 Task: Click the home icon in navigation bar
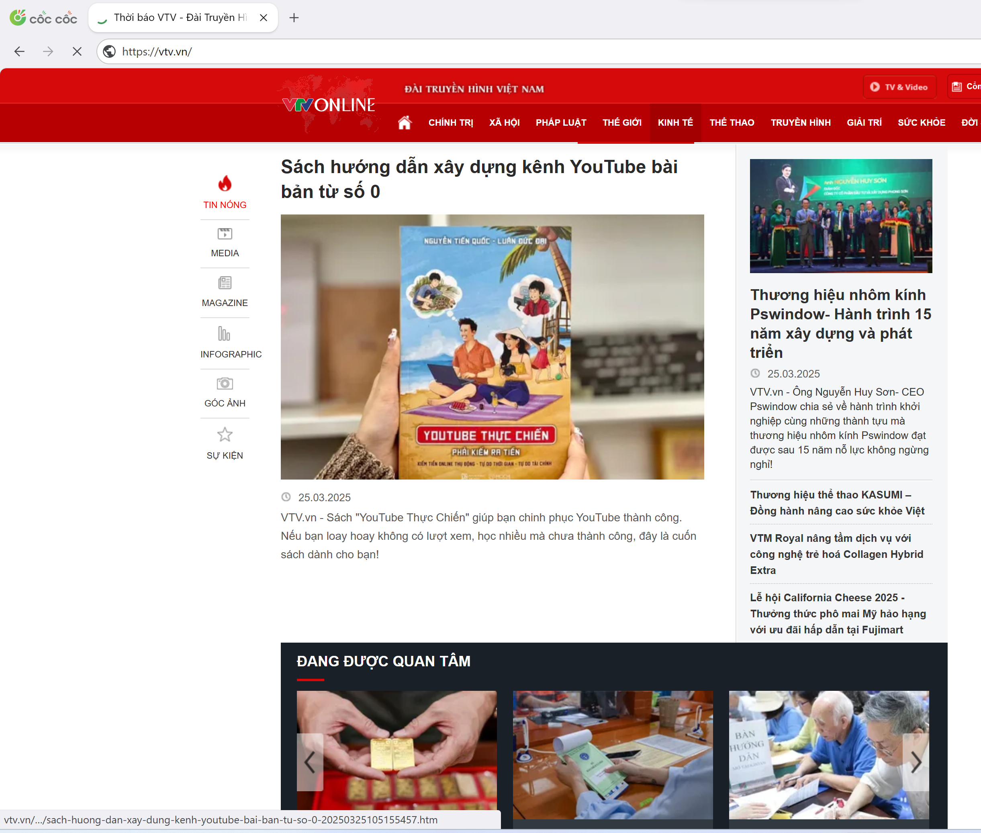tap(405, 123)
